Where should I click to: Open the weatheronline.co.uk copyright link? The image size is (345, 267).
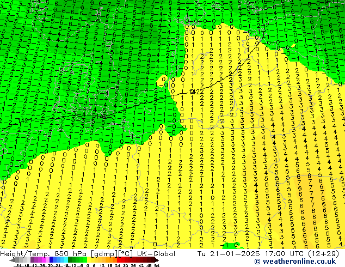(x=295, y=262)
